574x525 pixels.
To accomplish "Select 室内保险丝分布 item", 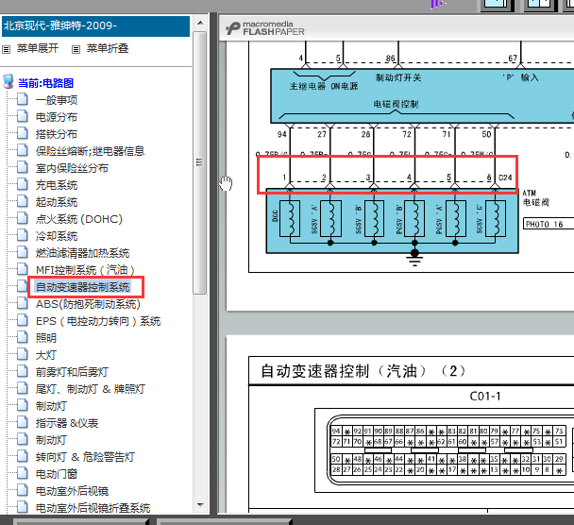I will point(72,168).
